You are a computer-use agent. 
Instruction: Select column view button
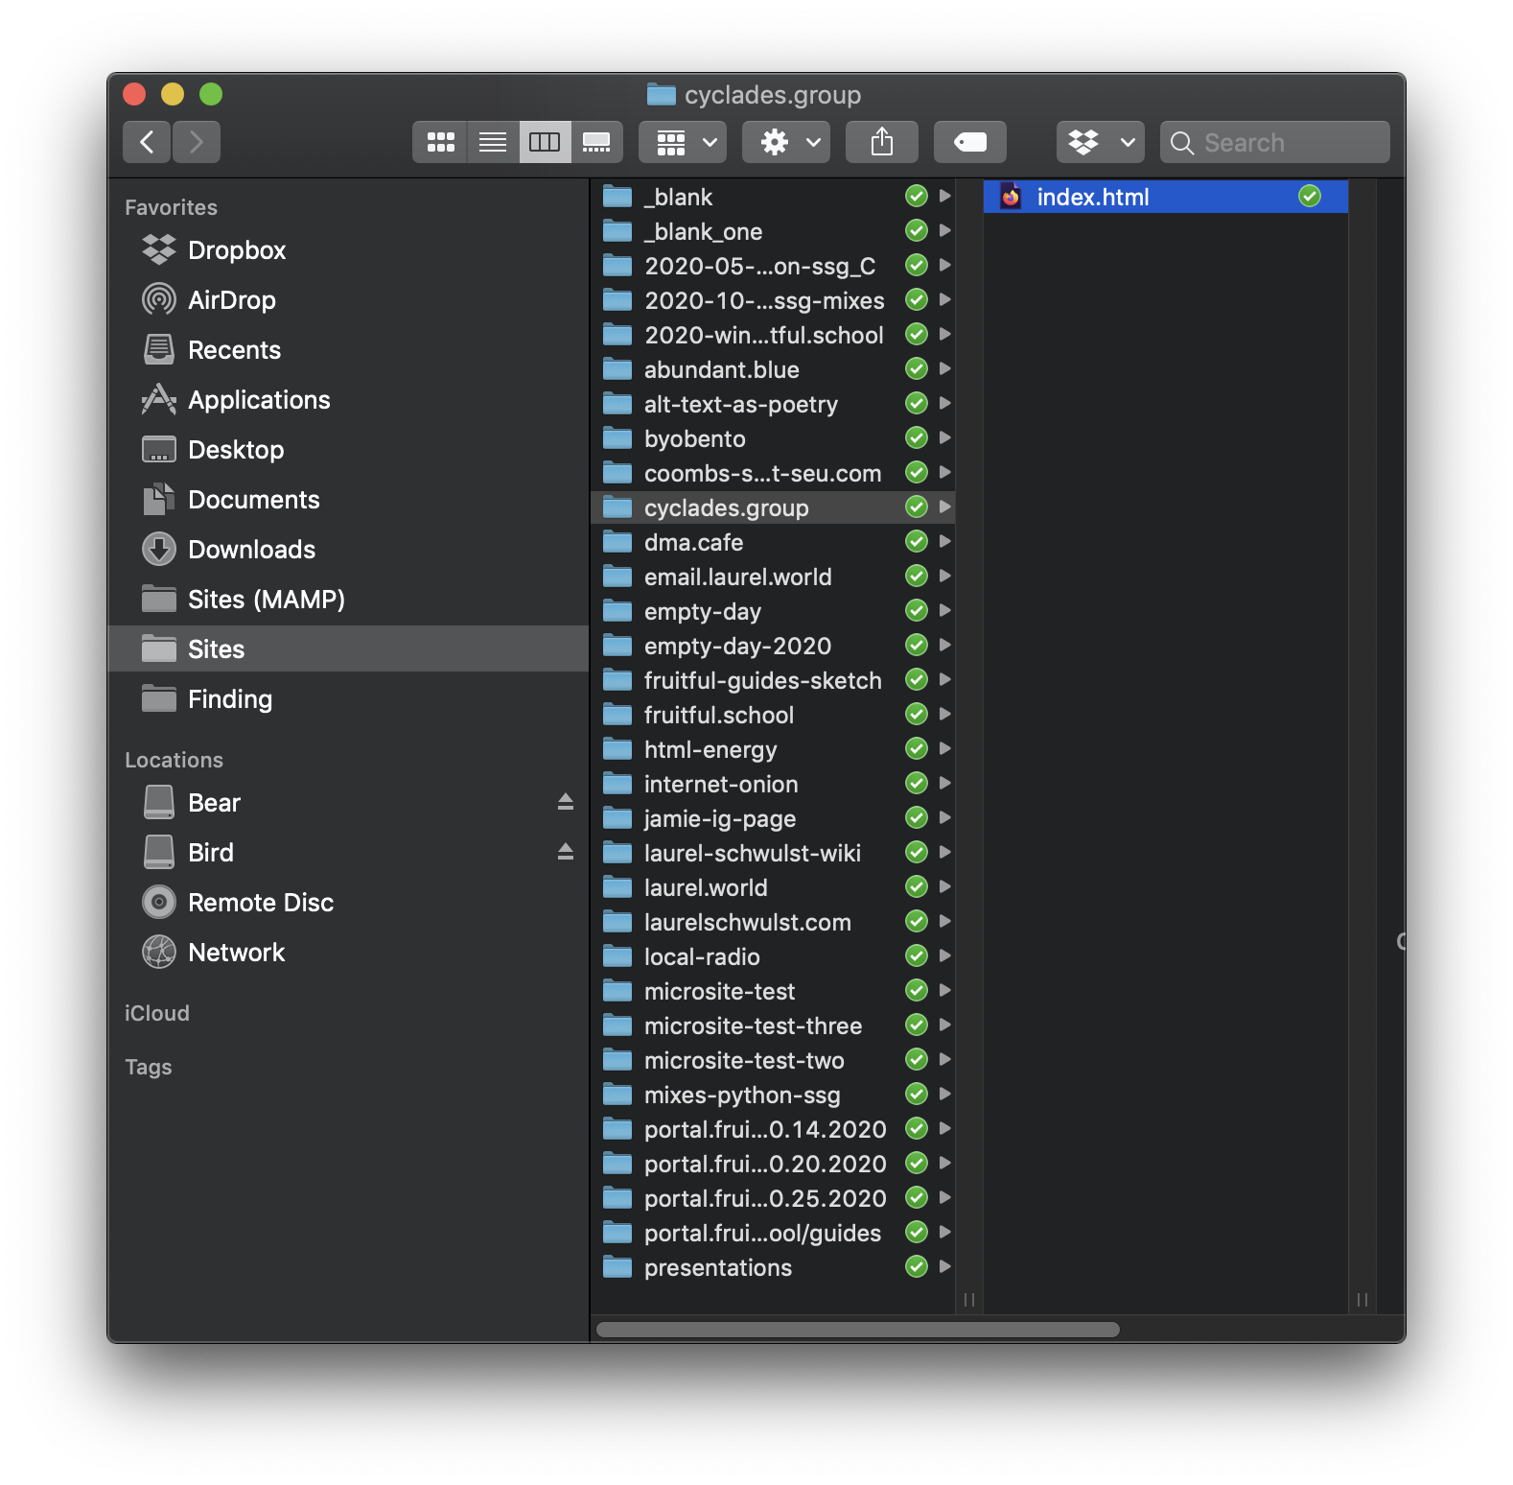click(x=545, y=142)
